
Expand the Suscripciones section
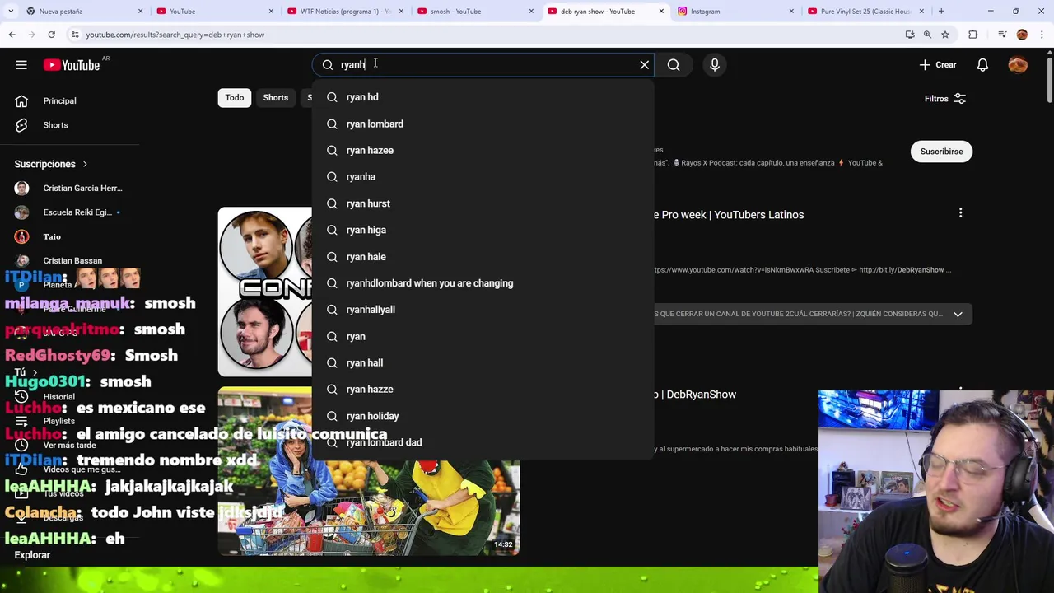coord(51,164)
